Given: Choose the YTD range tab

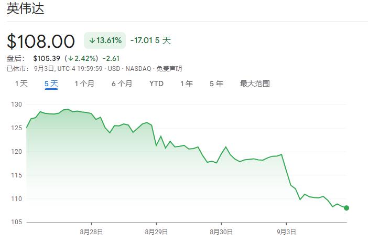Looking at the screenshot, I should pyautogui.click(x=156, y=83).
